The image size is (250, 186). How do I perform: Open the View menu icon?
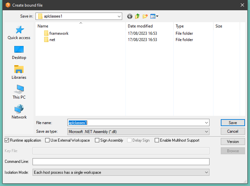tap(154, 16)
